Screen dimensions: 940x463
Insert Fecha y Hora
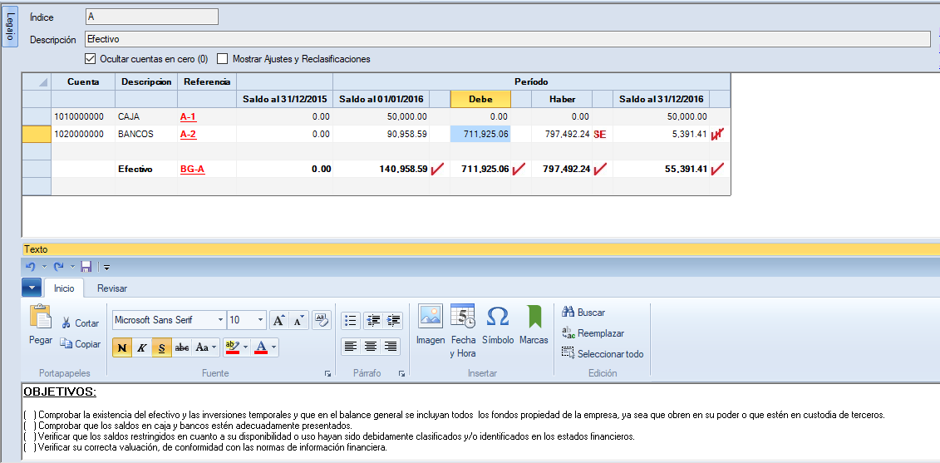tap(463, 317)
